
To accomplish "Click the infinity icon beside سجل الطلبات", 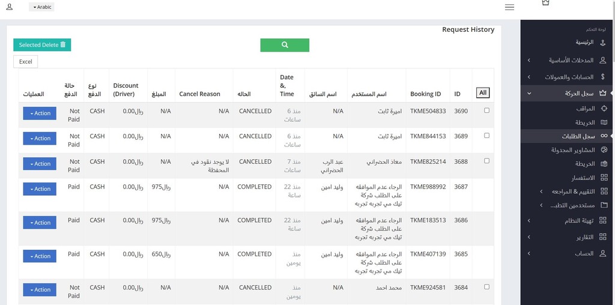I will [604, 136].
